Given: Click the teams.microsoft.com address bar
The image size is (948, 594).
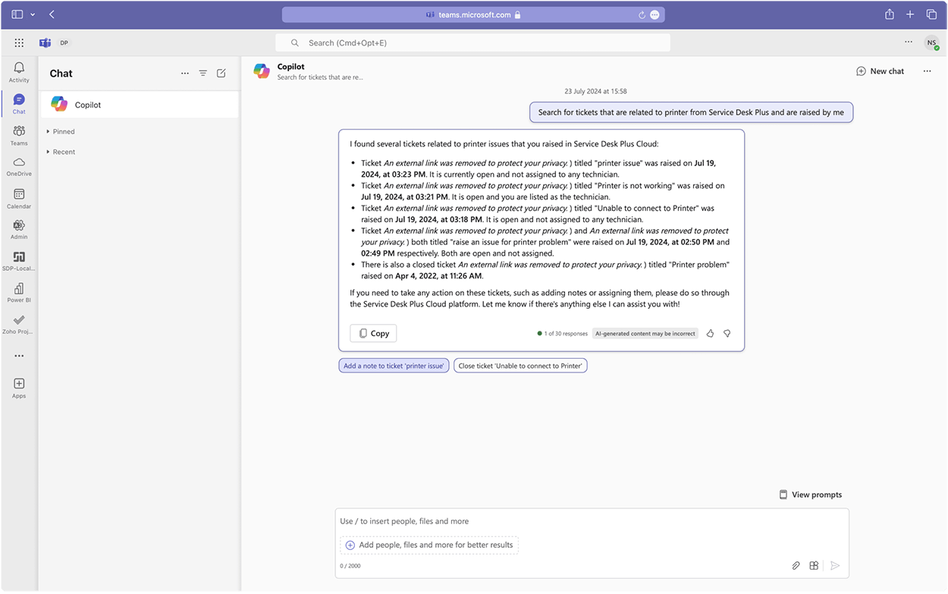Looking at the screenshot, I should coord(473,14).
